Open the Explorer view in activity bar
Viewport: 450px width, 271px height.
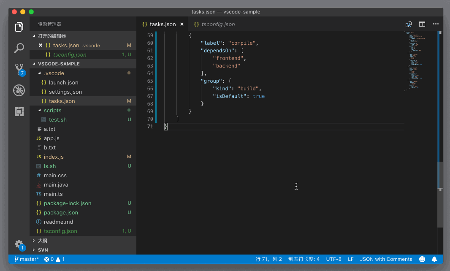point(19,27)
